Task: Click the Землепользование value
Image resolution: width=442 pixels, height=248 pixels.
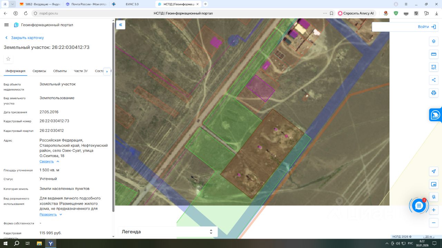Action: tap(57, 98)
